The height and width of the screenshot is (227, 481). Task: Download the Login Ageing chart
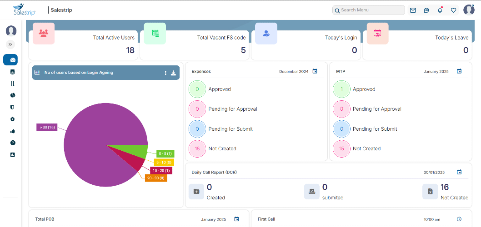click(173, 73)
